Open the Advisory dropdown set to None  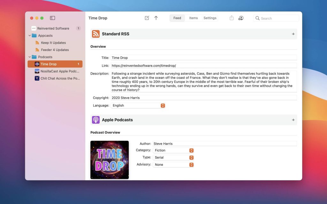(x=192, y=164)
